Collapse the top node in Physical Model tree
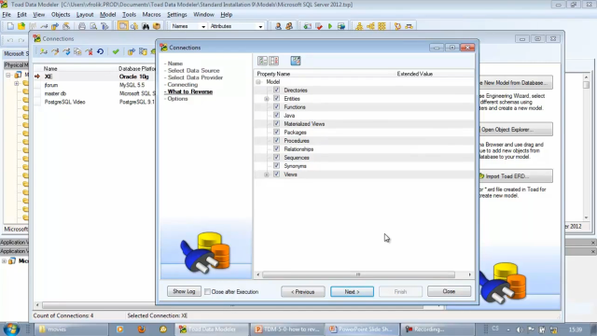The height and width of the screenshot is (336, 597). pyautogui.click(x=8, y=75)
